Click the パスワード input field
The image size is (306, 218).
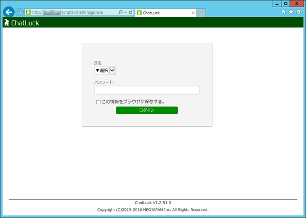[147, 90]
